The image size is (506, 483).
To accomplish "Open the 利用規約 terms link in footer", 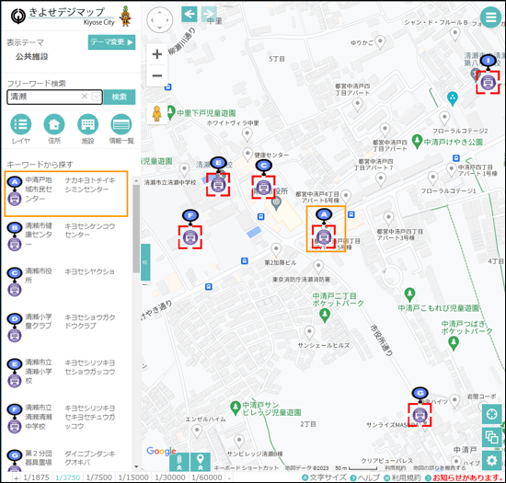I will 402,477.
